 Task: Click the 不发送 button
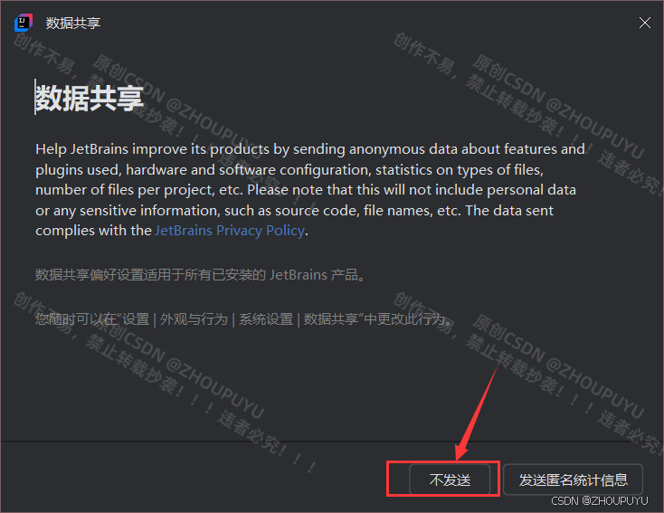coord(450,480)
